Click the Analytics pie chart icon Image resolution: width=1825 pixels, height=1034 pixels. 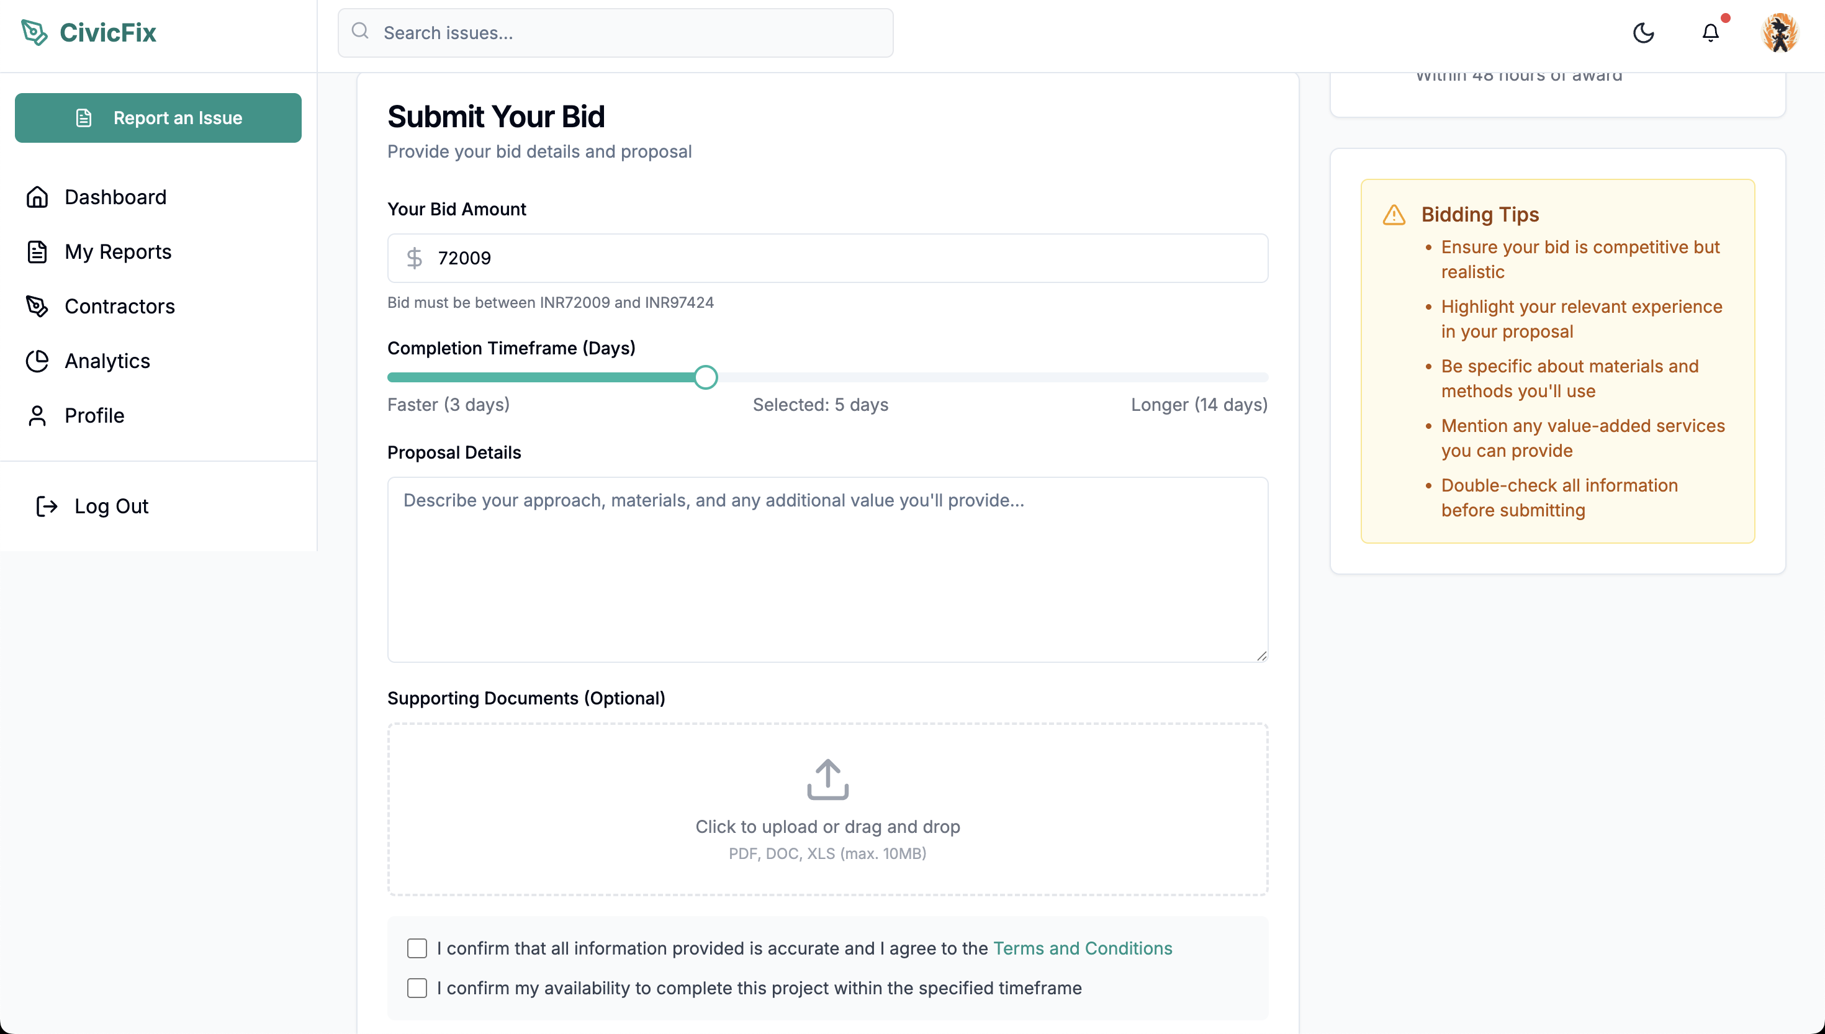[x=37, y=361]
